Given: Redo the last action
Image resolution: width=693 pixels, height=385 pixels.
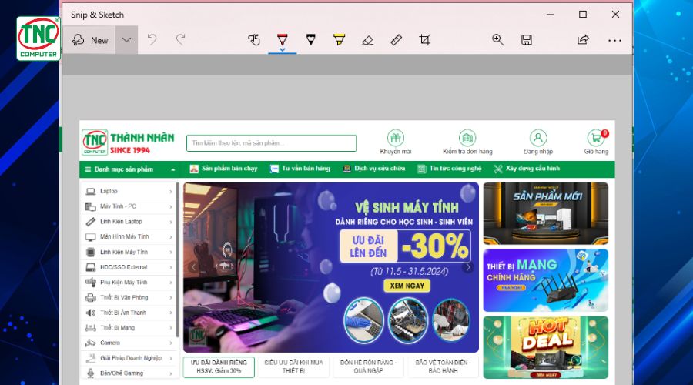Looking at the screenshot, I should (180, 40).
